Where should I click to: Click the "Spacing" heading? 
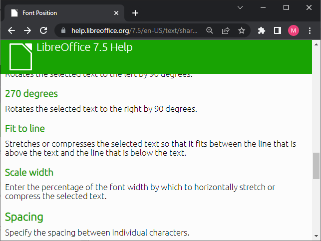24,217
